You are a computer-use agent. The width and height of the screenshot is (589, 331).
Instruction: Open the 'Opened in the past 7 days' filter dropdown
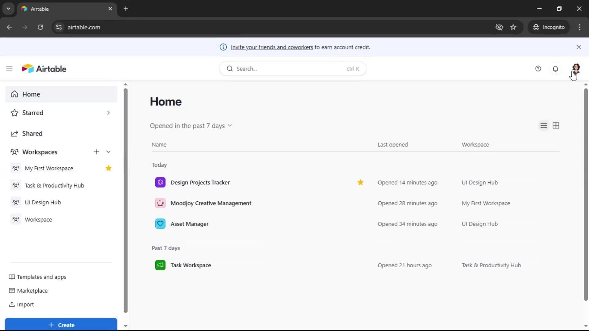tap(191, 126)
